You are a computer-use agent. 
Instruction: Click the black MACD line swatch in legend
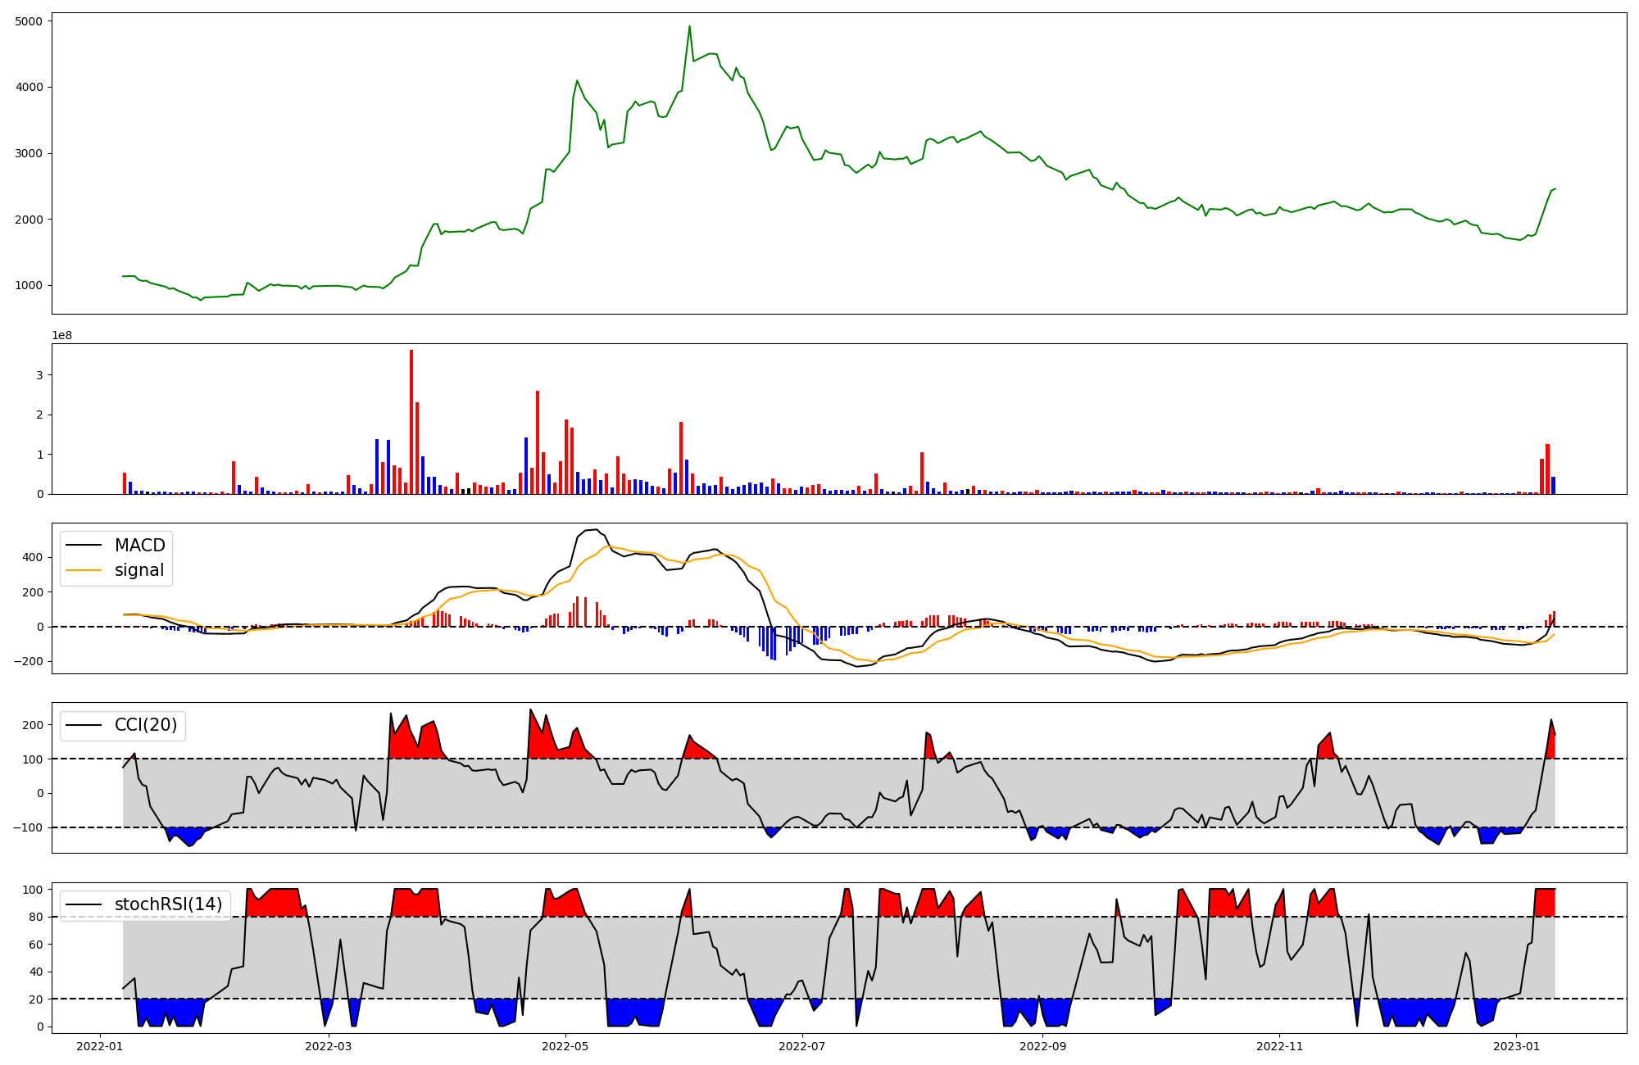(x=84, y=546)
